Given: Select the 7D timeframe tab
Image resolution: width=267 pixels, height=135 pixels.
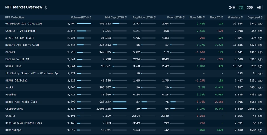Looking at the screenshot, I should (x=241, y=7).
